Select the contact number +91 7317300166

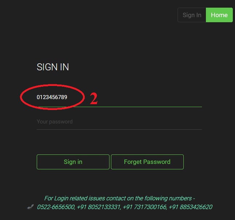click(144, 207)
